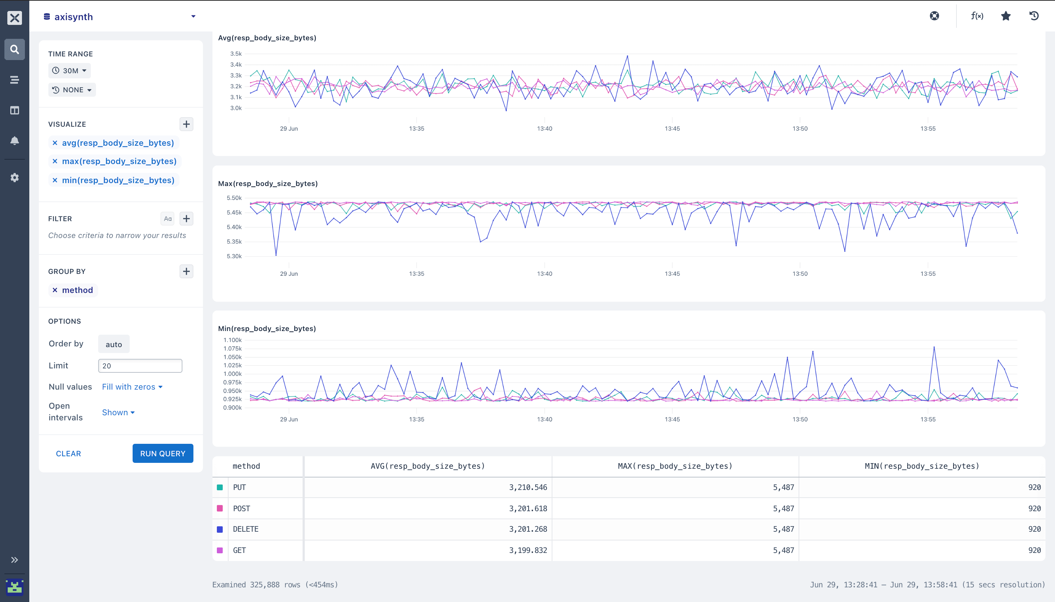Open the dashboards icon in sidebar

pyautogui.click(x=15, y=110)
